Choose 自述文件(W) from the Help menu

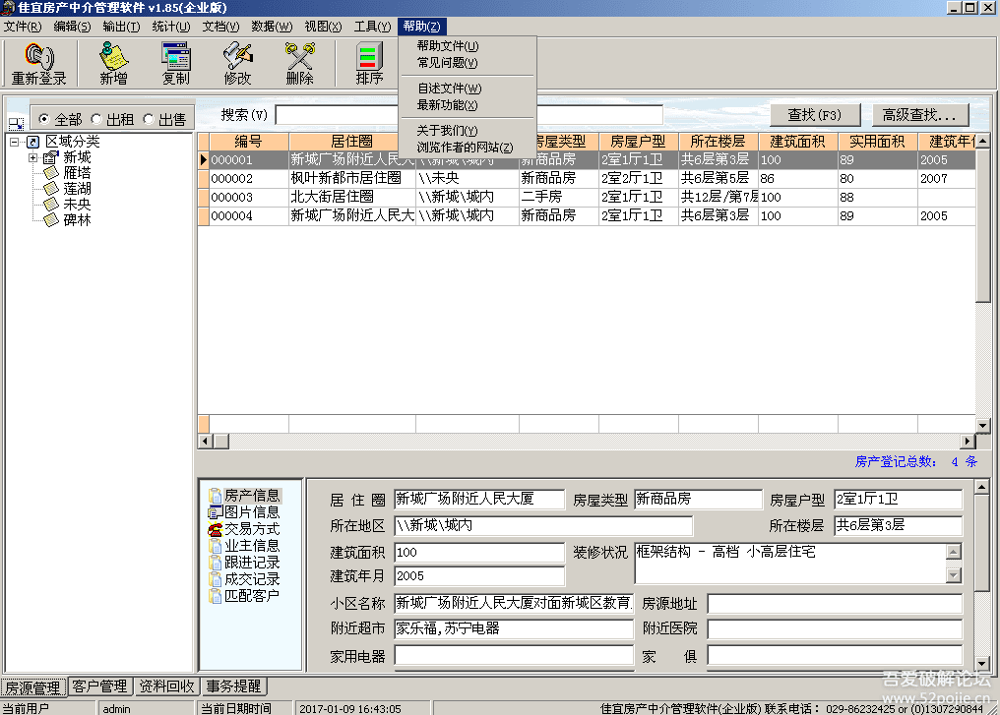(449, 89)
